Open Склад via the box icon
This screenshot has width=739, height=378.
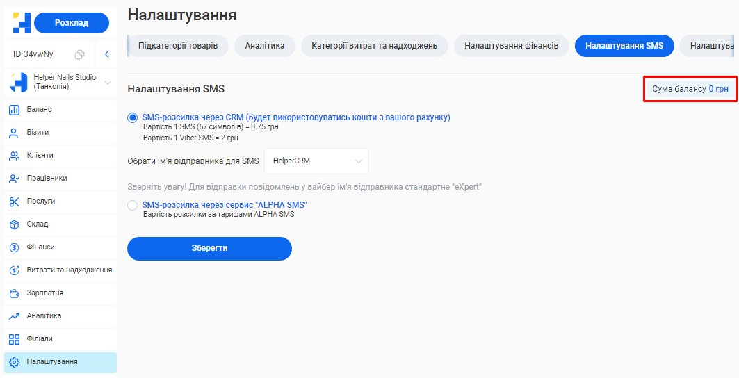(x=14, y=224)
